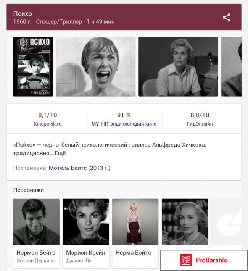
Task: Expand description with Ещё link
Action: coord(60,153)
